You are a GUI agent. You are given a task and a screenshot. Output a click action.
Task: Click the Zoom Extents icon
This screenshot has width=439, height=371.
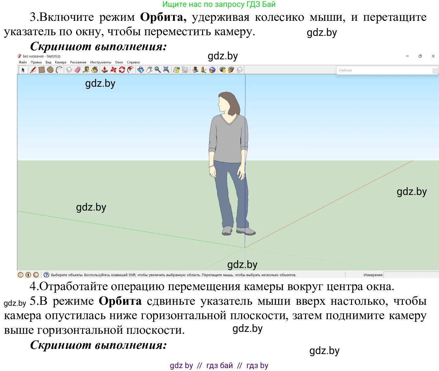166,70
